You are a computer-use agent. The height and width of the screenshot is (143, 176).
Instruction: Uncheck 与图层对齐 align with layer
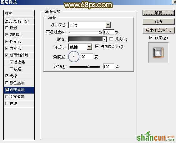(97, 46)
